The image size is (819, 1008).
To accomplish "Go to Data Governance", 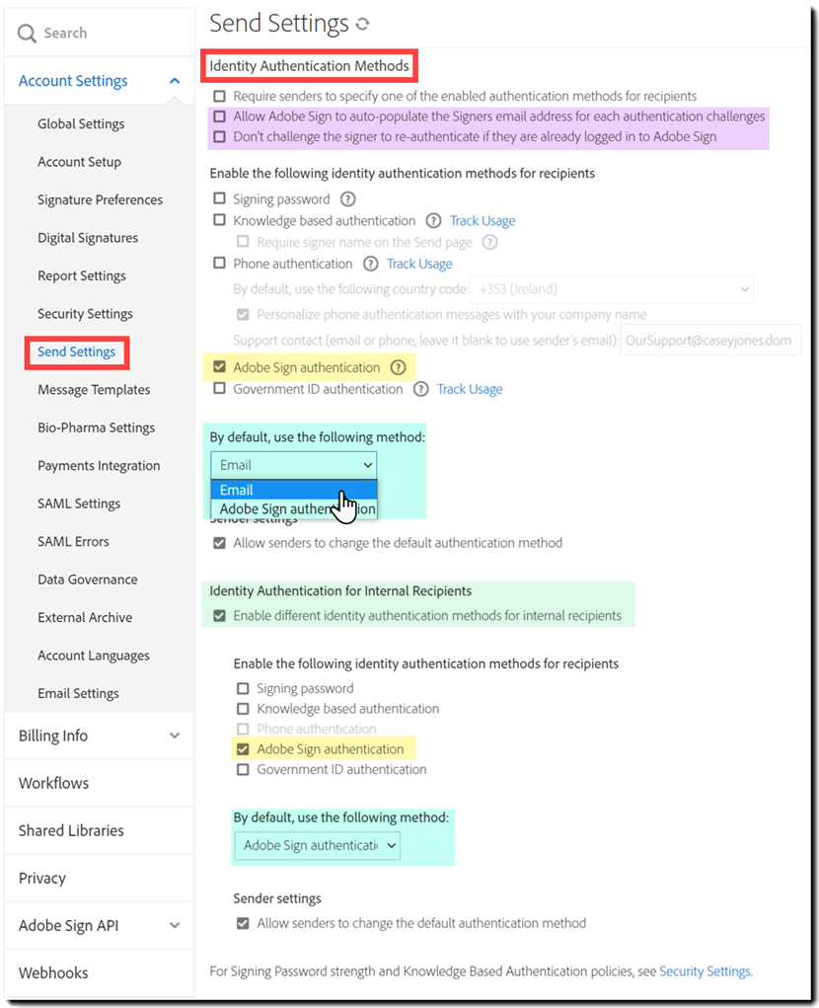I will click(x=88, y=580).
